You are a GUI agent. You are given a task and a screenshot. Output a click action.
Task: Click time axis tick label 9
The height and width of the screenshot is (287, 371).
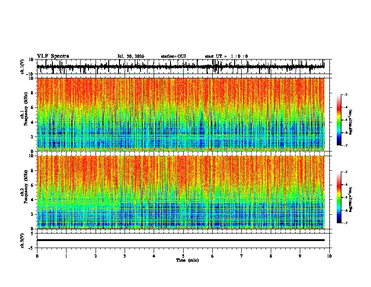(300, 256)
